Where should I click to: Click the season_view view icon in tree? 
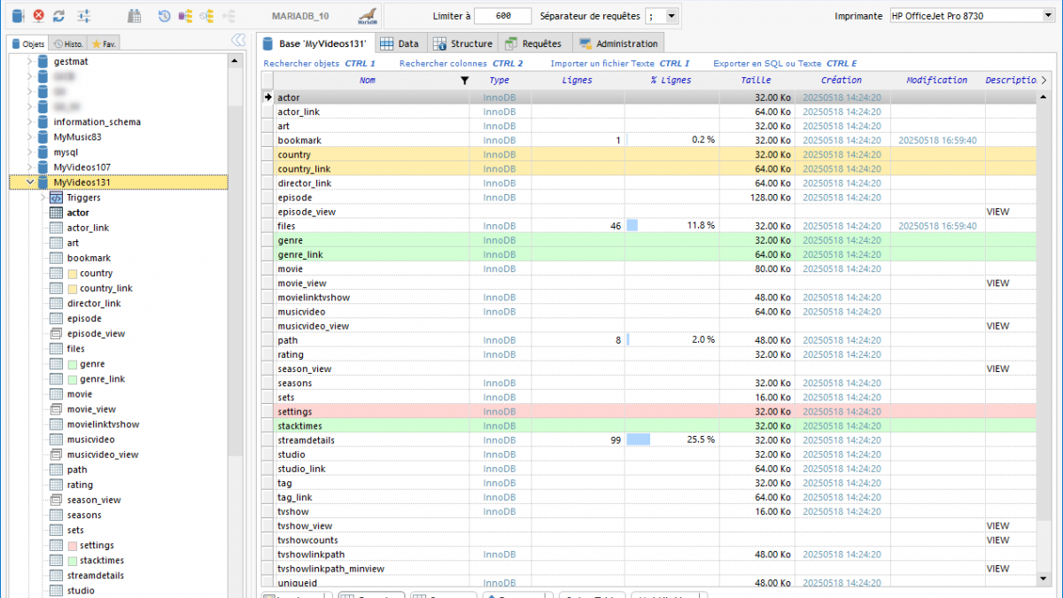(x=56, y=500)
